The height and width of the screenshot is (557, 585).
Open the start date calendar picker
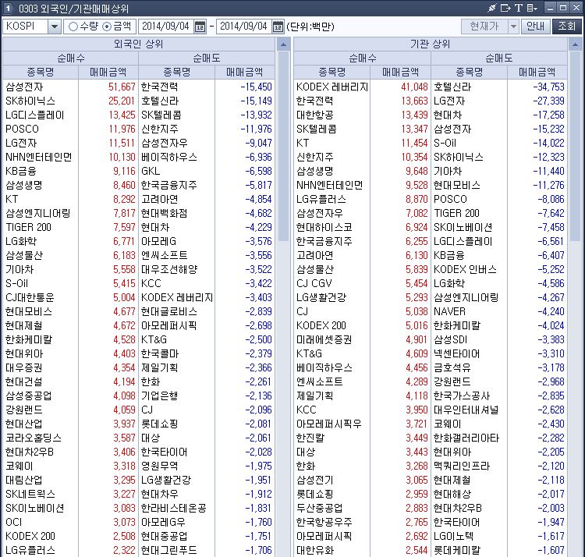(200, 27)
